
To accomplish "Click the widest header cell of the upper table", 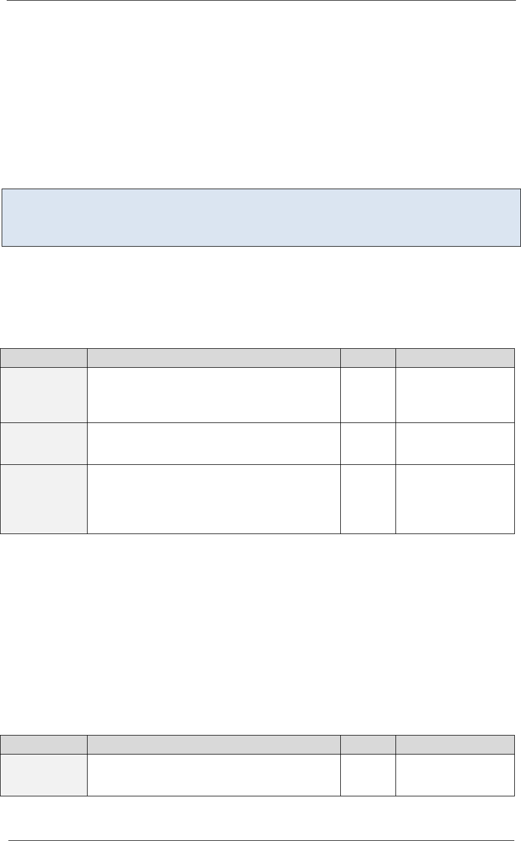I will coord(214,358).
